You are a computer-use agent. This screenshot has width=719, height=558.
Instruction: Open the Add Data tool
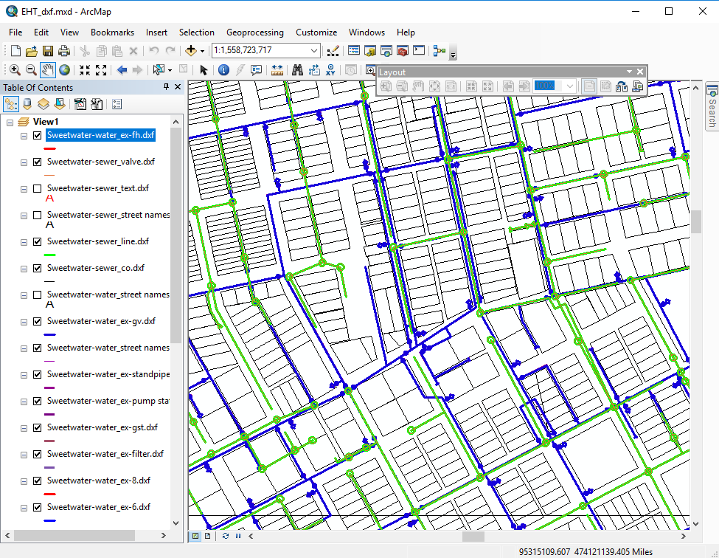coord(191,51)
